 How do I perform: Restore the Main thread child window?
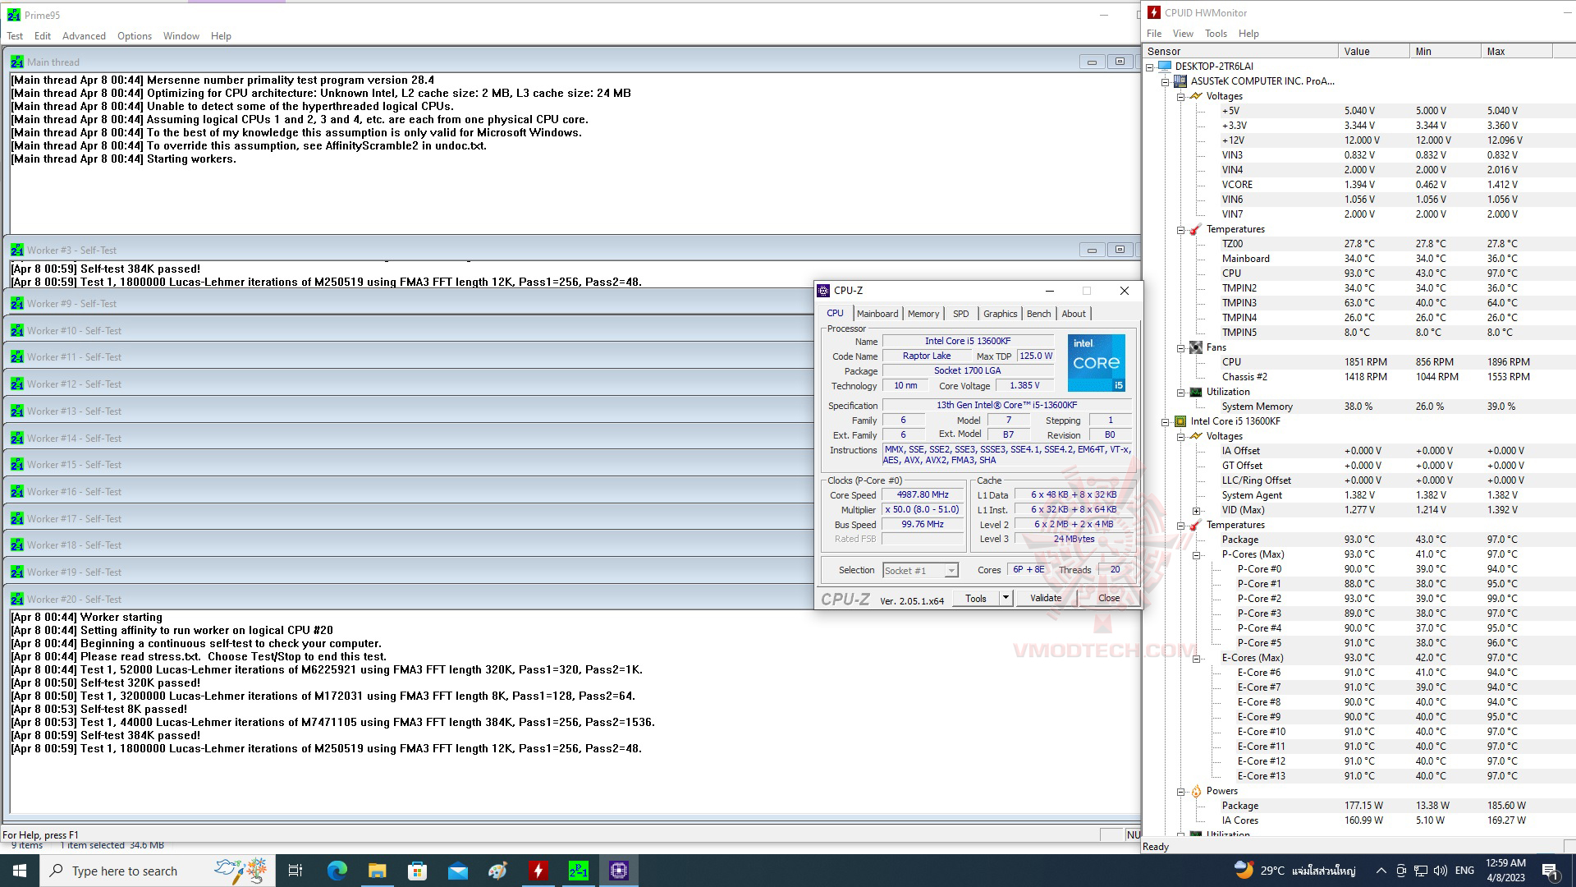click(1120, 62)
